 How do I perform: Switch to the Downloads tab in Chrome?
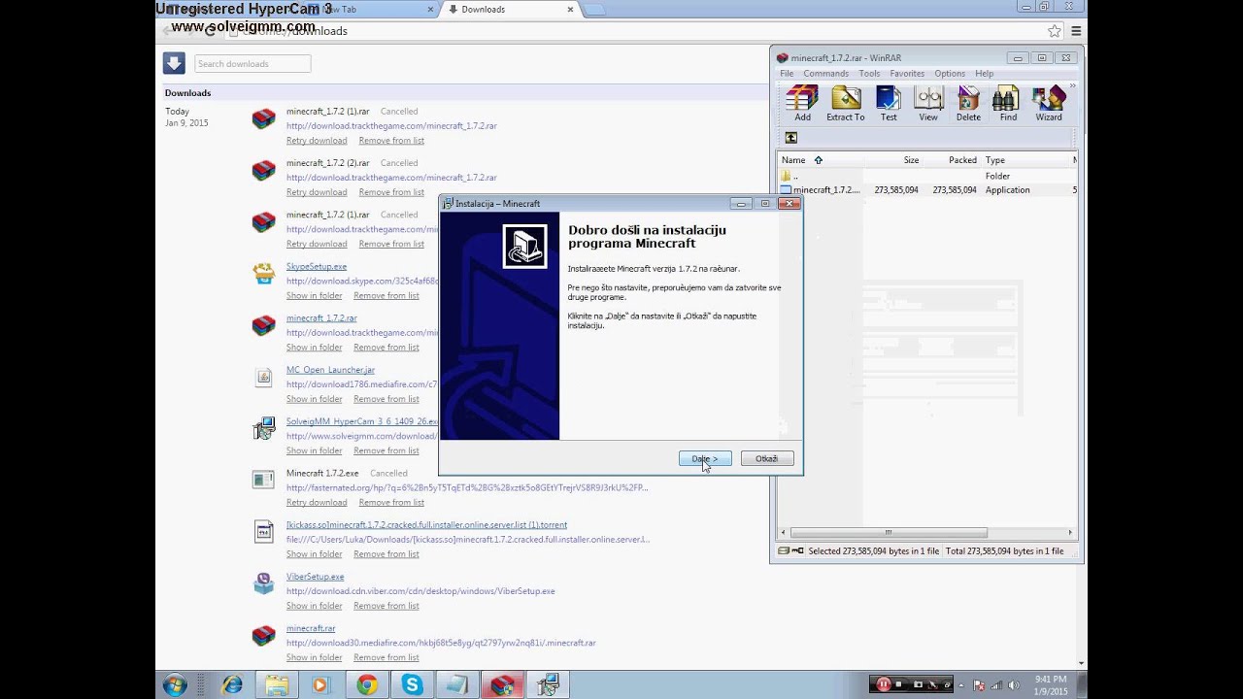510,9
